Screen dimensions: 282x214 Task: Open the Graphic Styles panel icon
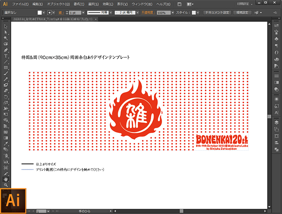tap(276, 106)
